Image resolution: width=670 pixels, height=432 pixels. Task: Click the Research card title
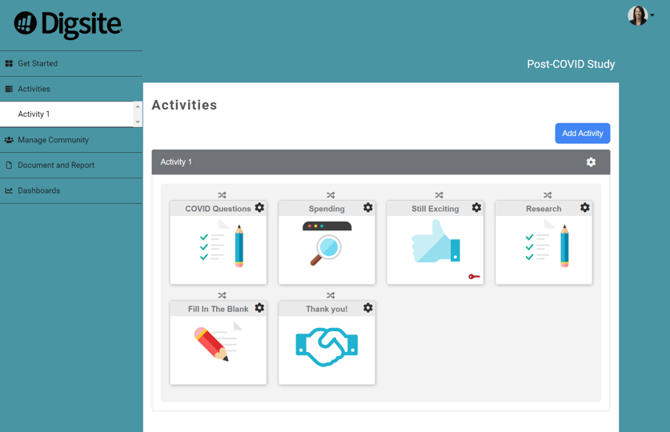tap(544, 209)
